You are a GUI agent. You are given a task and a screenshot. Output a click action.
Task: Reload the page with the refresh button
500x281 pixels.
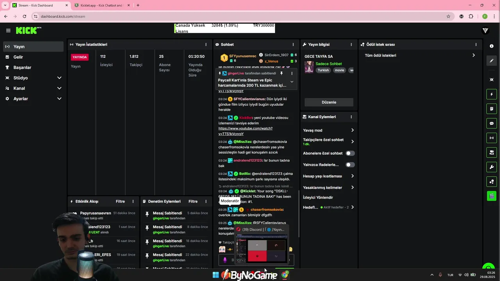pos(24,16)
